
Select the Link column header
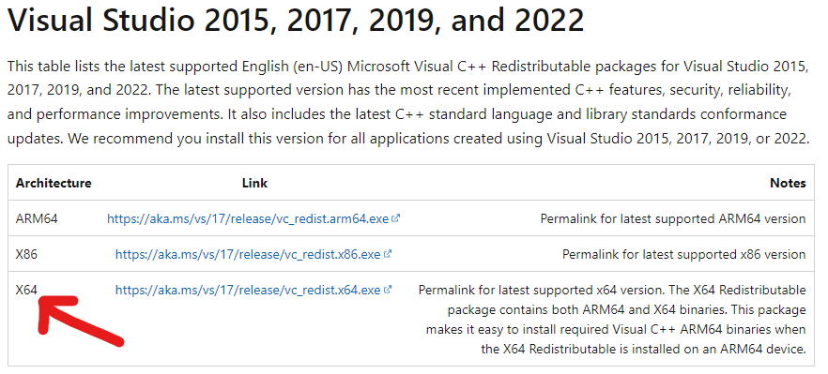point(254,183)
